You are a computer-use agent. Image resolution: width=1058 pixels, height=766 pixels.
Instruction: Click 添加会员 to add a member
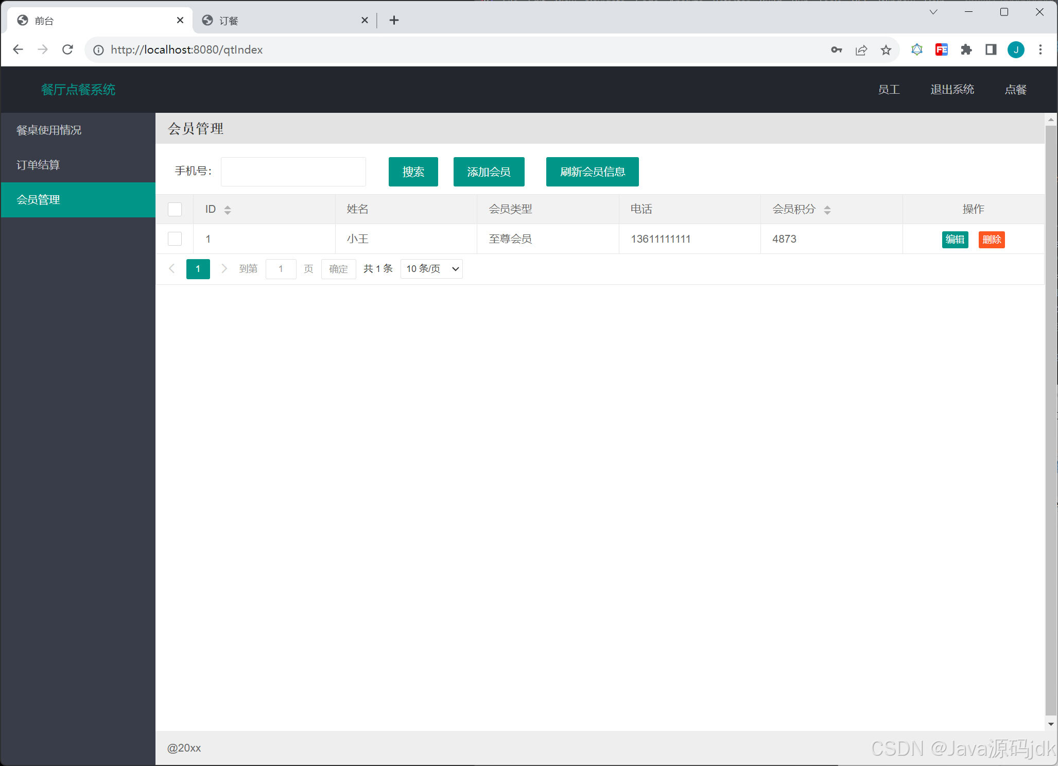point(488,172)
